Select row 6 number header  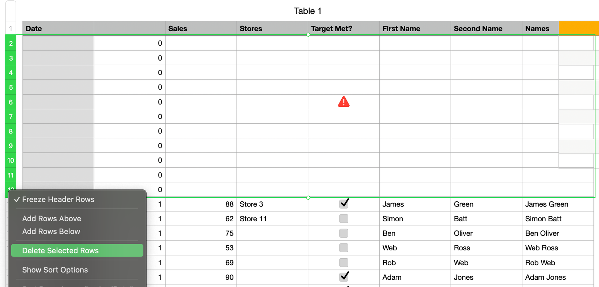(11, 102)
